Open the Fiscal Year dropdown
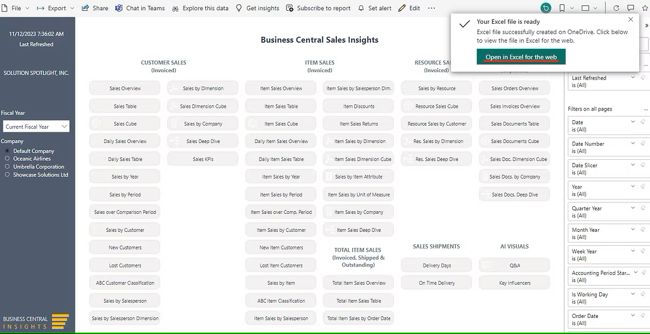 point(36,127)
